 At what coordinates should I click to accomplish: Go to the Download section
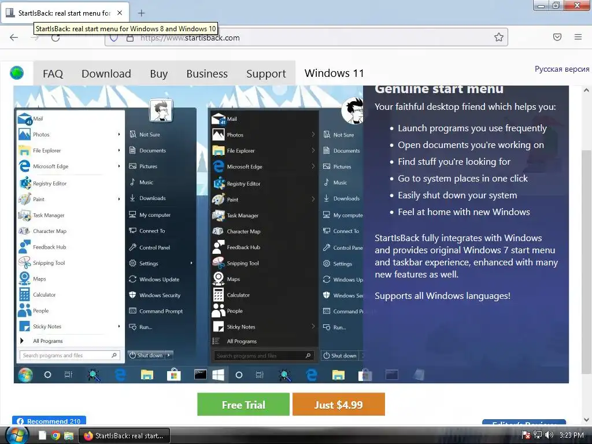point(106,73)
